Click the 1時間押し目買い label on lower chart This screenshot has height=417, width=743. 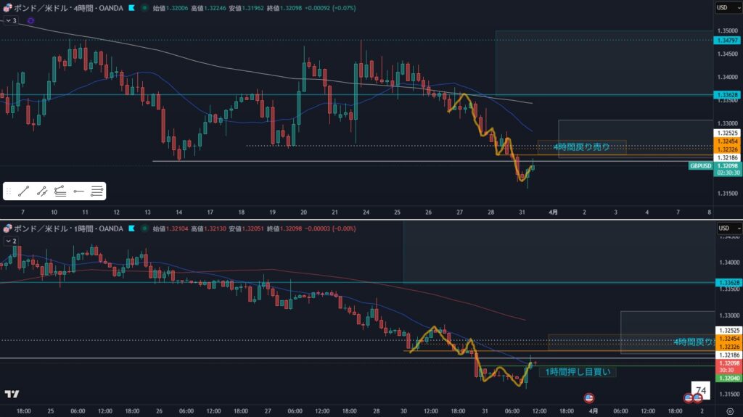coord(578,372)
